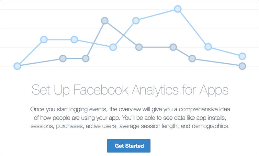Click gray point right after descending from peak

[x=139, y=47]
